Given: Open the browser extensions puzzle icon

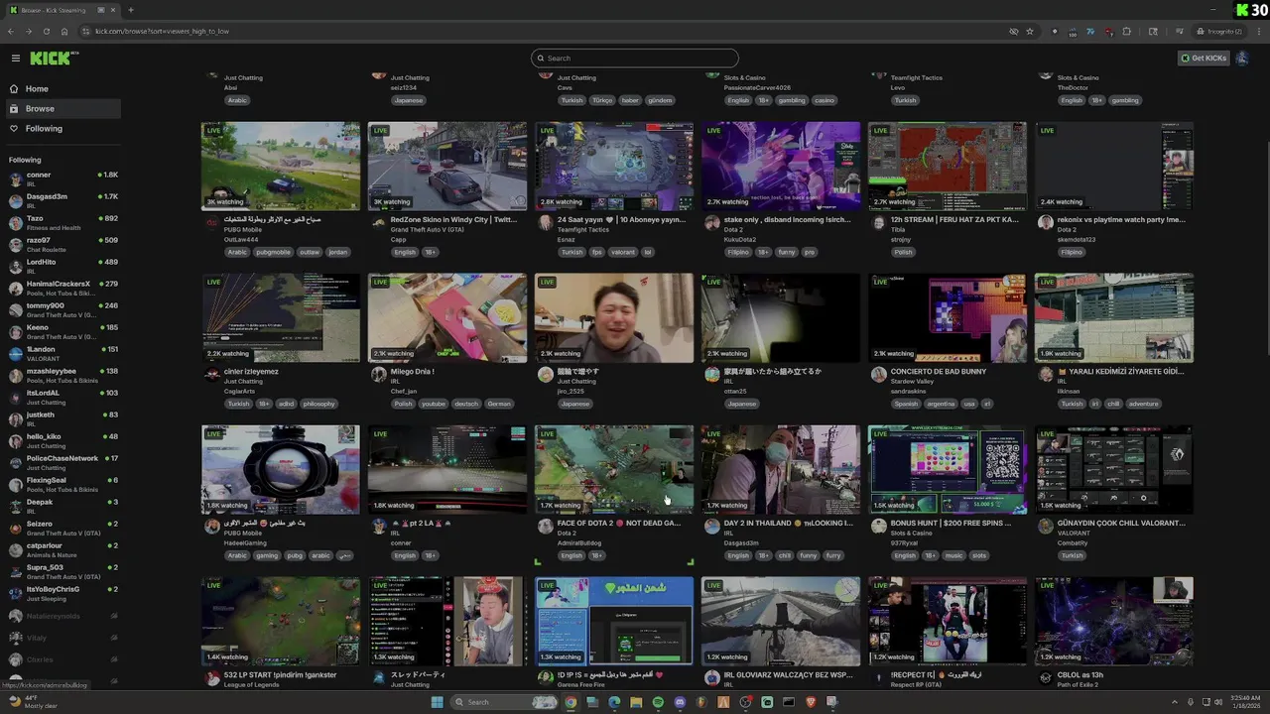Looking at the screenshot, I should (x=1126, y=31).
